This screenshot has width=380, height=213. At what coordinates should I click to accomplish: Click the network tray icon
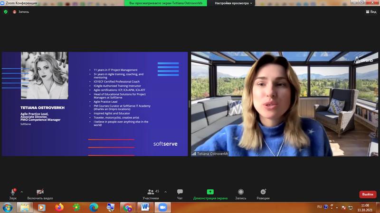[x=351, y=207]
